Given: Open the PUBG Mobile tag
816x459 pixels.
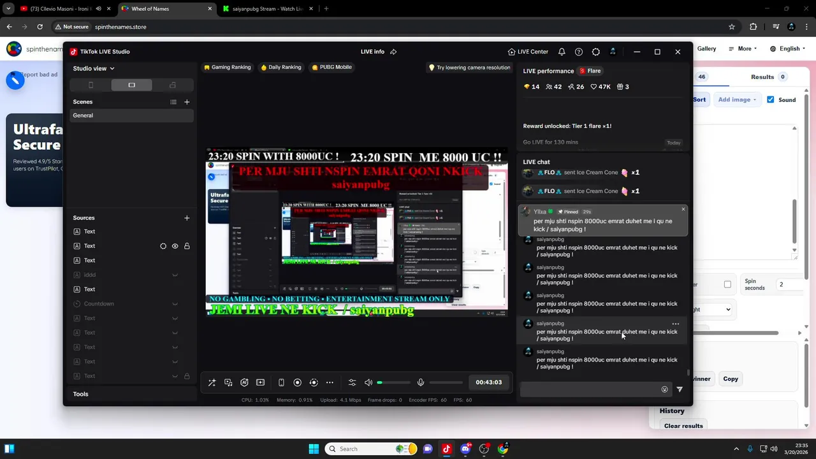Looking at the screenshot, I should [x=331, y=67].
